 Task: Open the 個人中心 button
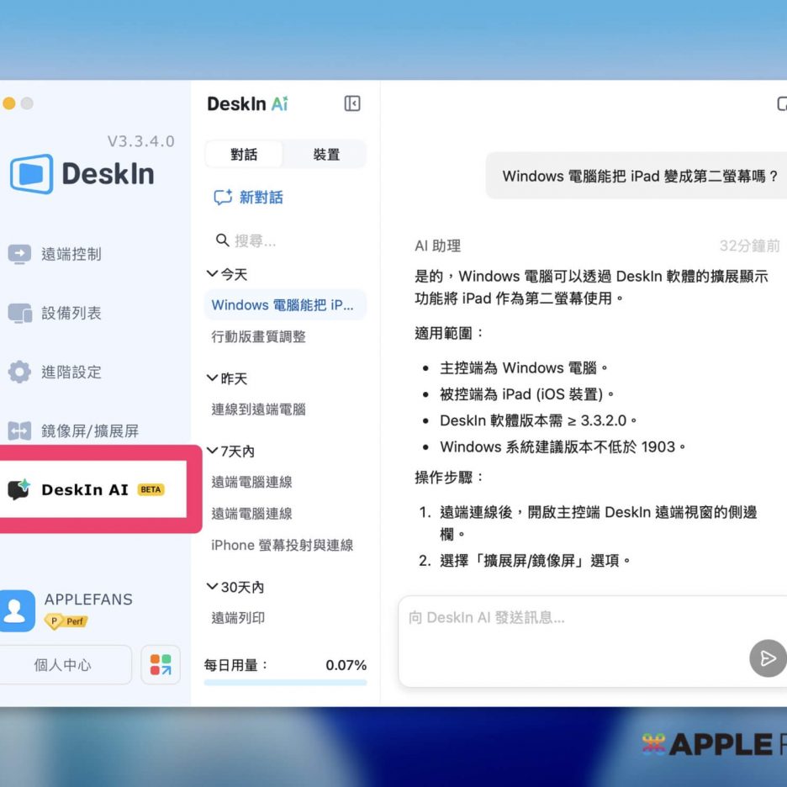click(63, 665)
